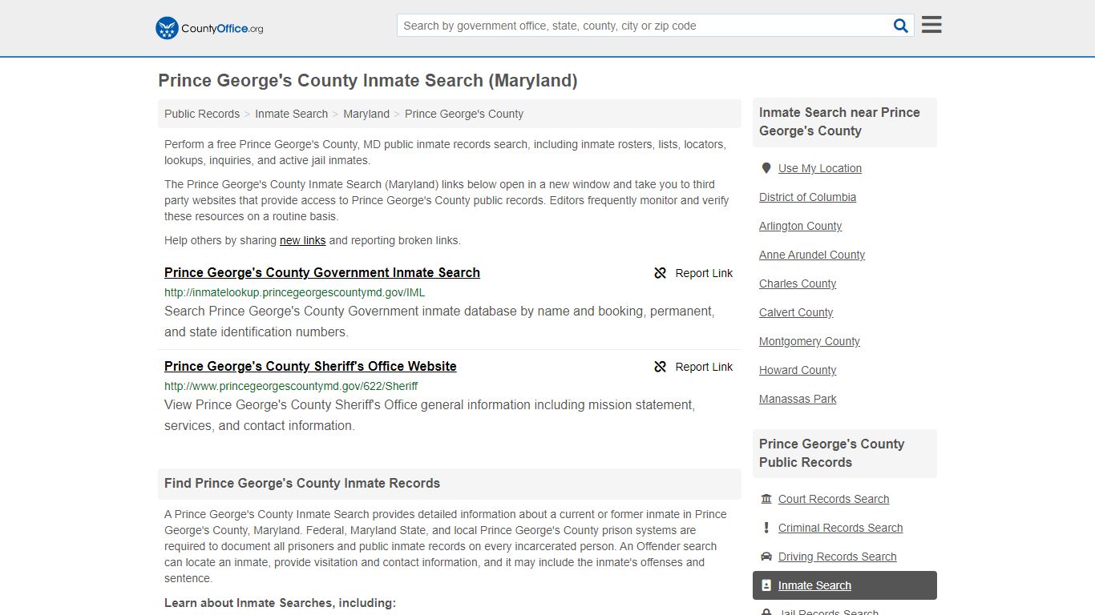Click the location pin icon beside Use My Location

tap(766, 168)
